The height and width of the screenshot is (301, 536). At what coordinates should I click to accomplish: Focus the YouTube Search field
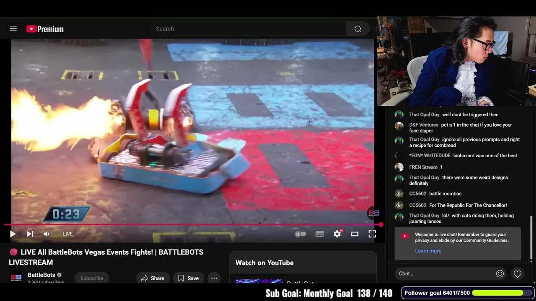point(248,29)
